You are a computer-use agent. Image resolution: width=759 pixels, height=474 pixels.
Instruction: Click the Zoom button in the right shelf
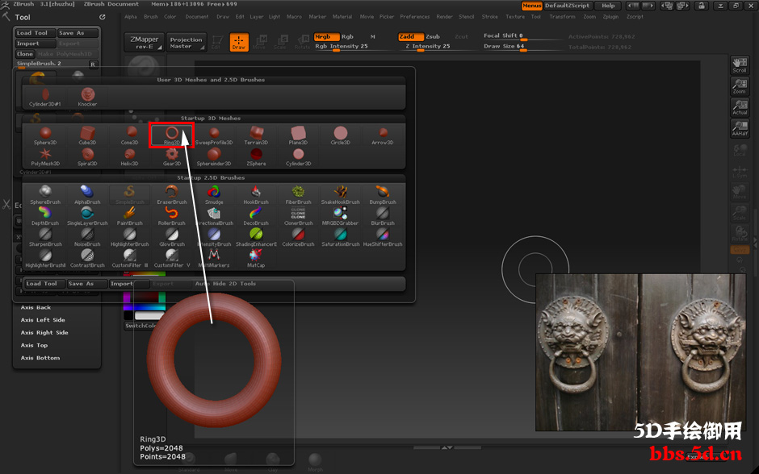click(739, 86)
